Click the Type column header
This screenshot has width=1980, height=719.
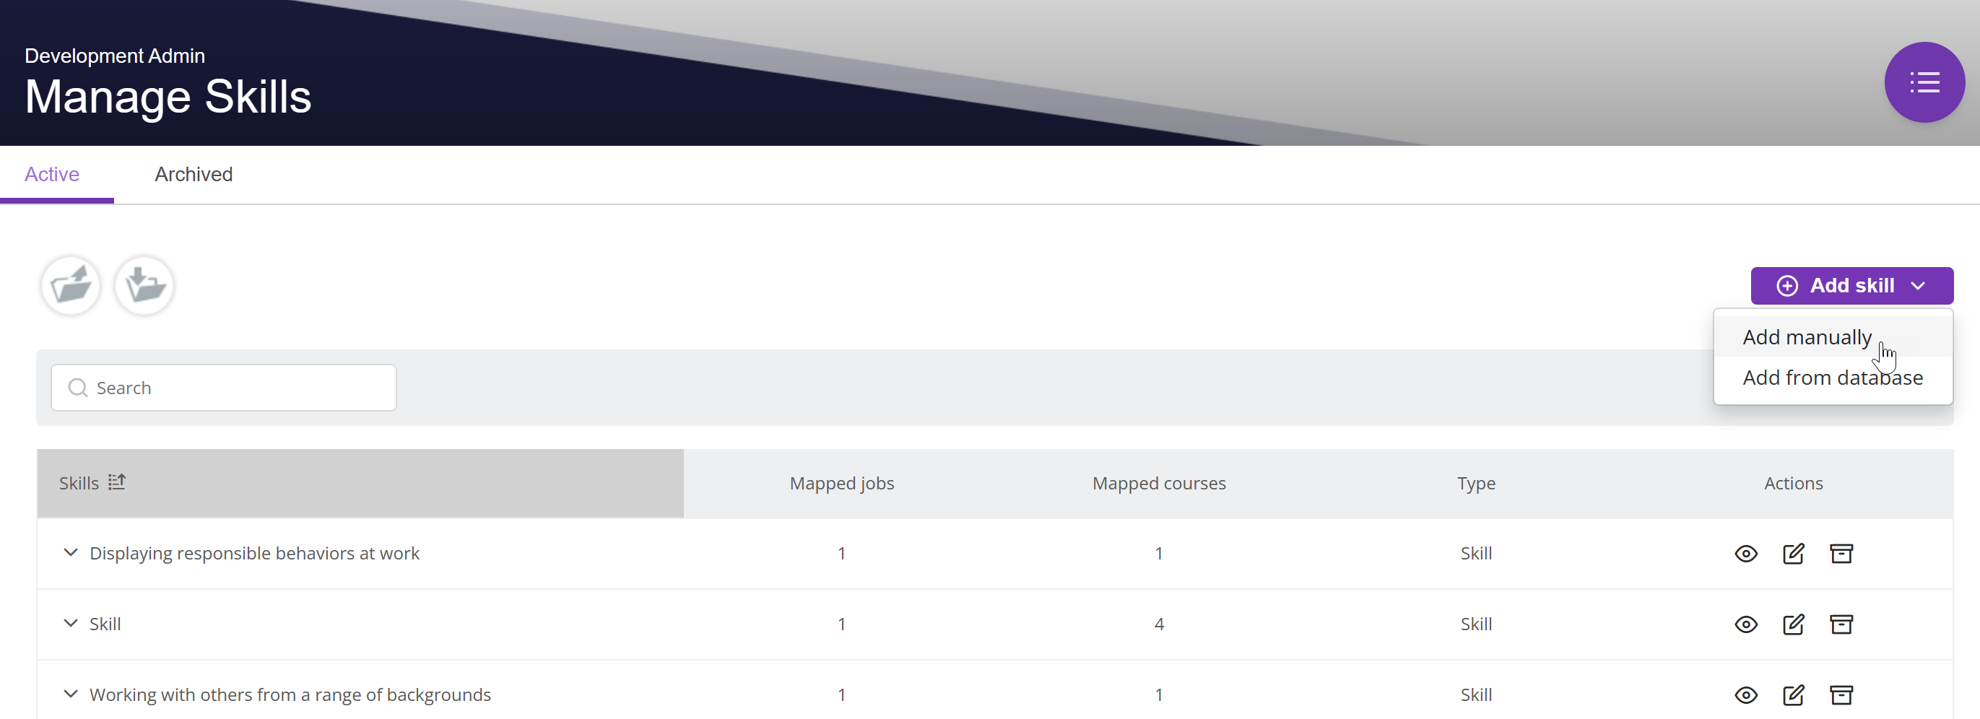pos(1476,483)
